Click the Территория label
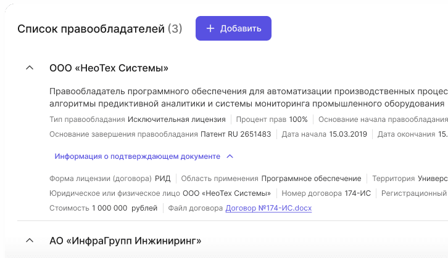448x258 pixels. [x=394, y=179]
